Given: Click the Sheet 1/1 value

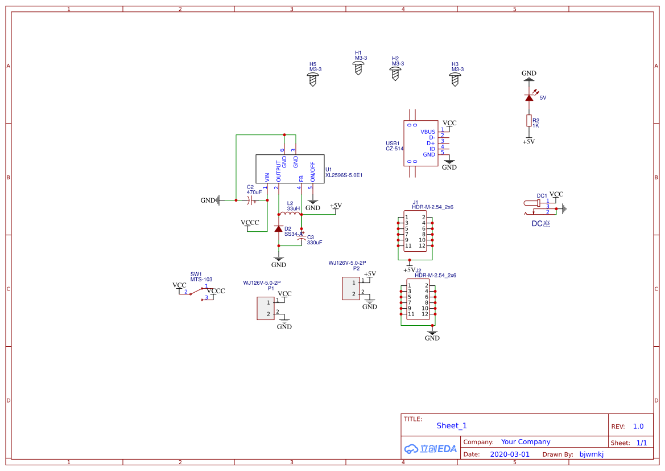Looking at the screenshot, I should tap(642, 443).
